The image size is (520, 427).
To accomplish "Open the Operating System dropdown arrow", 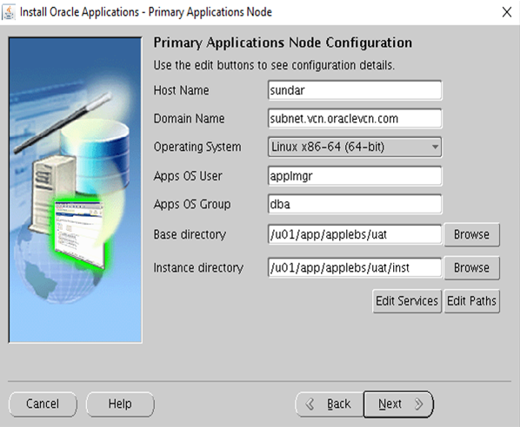I will coord(435,147).
